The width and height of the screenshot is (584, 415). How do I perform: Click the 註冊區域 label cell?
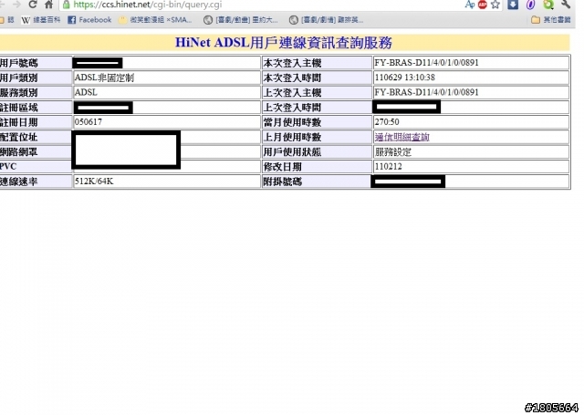pos(36,108)
